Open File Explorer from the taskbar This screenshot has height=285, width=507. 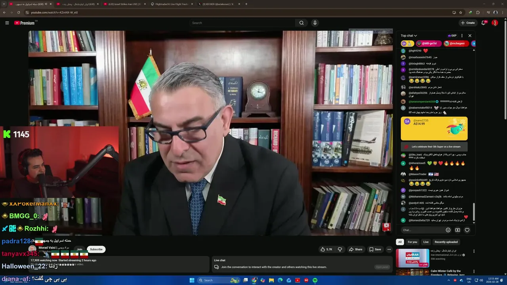pos(271,280)
